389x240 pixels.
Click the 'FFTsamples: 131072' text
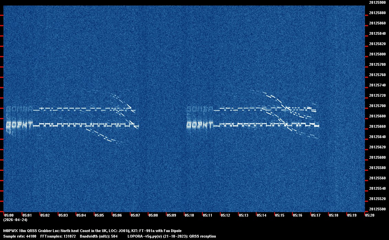tap(58, 236)
